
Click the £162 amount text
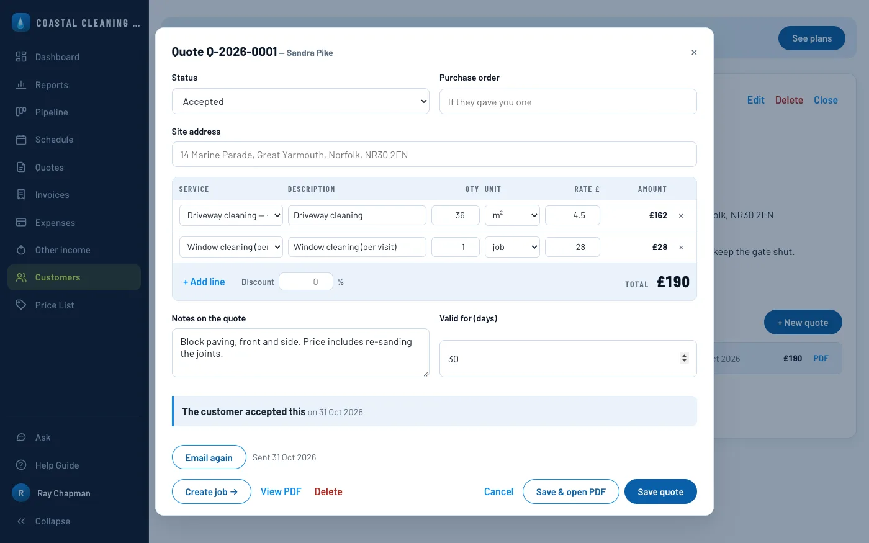658,215
